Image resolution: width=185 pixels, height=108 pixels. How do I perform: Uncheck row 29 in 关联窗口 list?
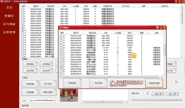(x=61, y=69)
